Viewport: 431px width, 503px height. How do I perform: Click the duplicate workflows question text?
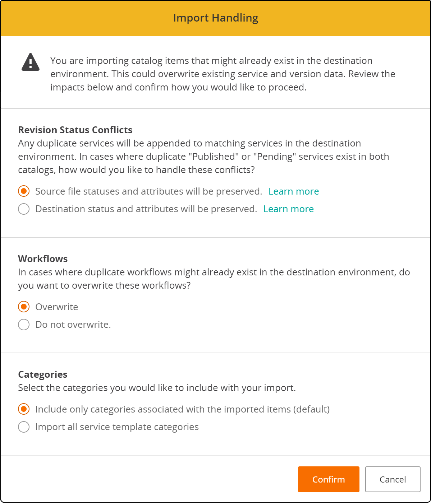(x=214, y=279)
